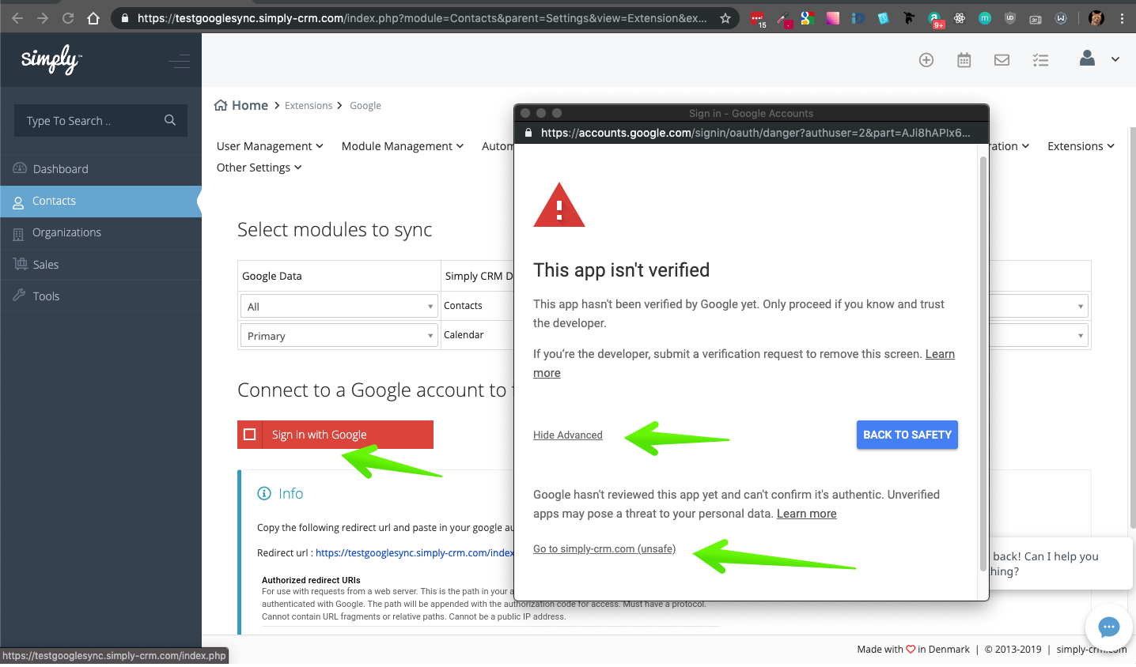This screenshot has width=1136, height=667.
Task: Open Tools in the sidebar
Action: 100,296
